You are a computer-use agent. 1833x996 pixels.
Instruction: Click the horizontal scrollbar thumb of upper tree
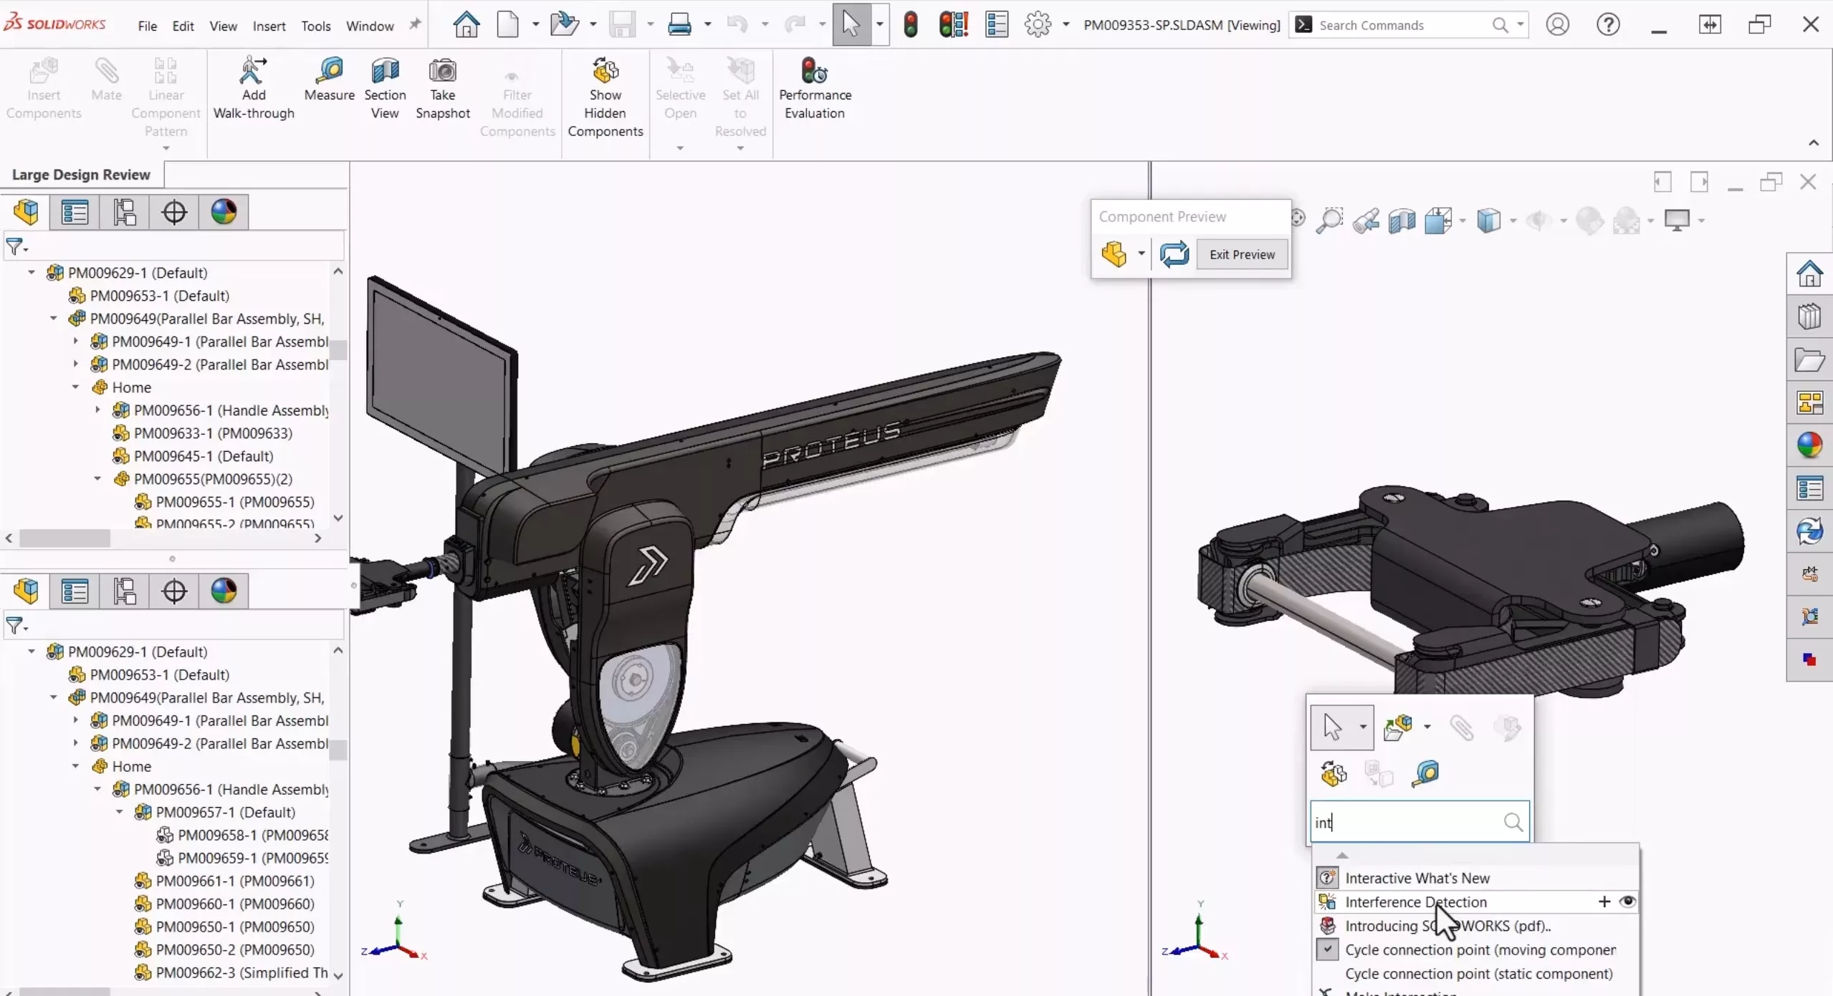tap(64, 538)
